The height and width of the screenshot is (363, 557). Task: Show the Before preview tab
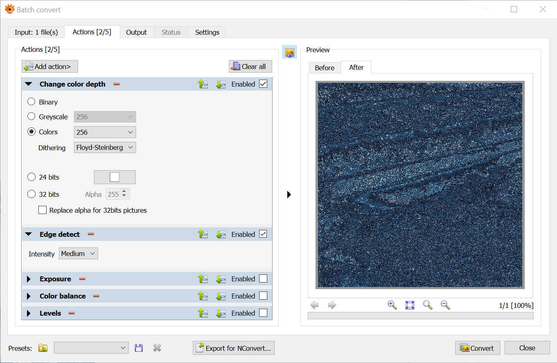(x=324, y=68)
